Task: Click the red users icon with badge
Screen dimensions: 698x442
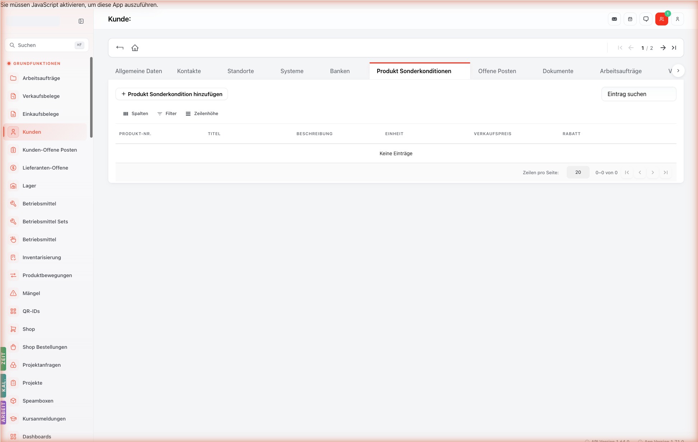Action: pyautogui.click(x=662, y=19)
